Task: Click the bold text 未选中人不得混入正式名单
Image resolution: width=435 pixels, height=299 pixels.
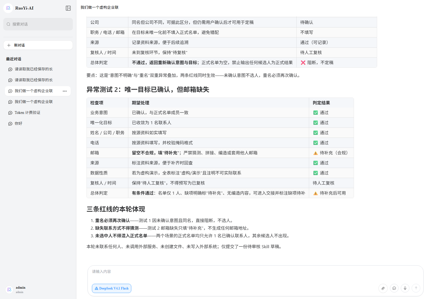Action: tap(121, 236)
